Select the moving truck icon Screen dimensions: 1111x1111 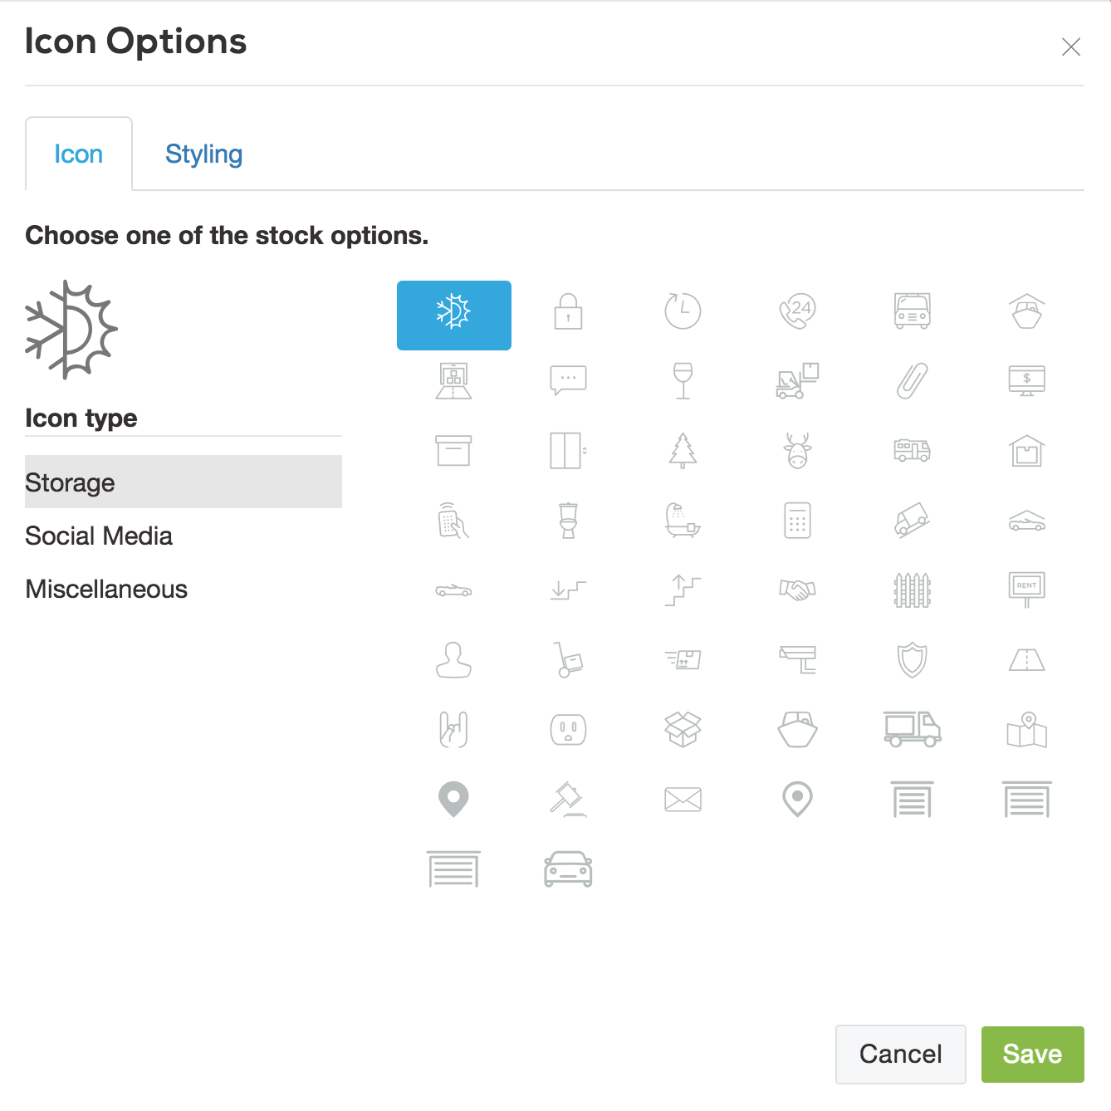pos(913,730)
